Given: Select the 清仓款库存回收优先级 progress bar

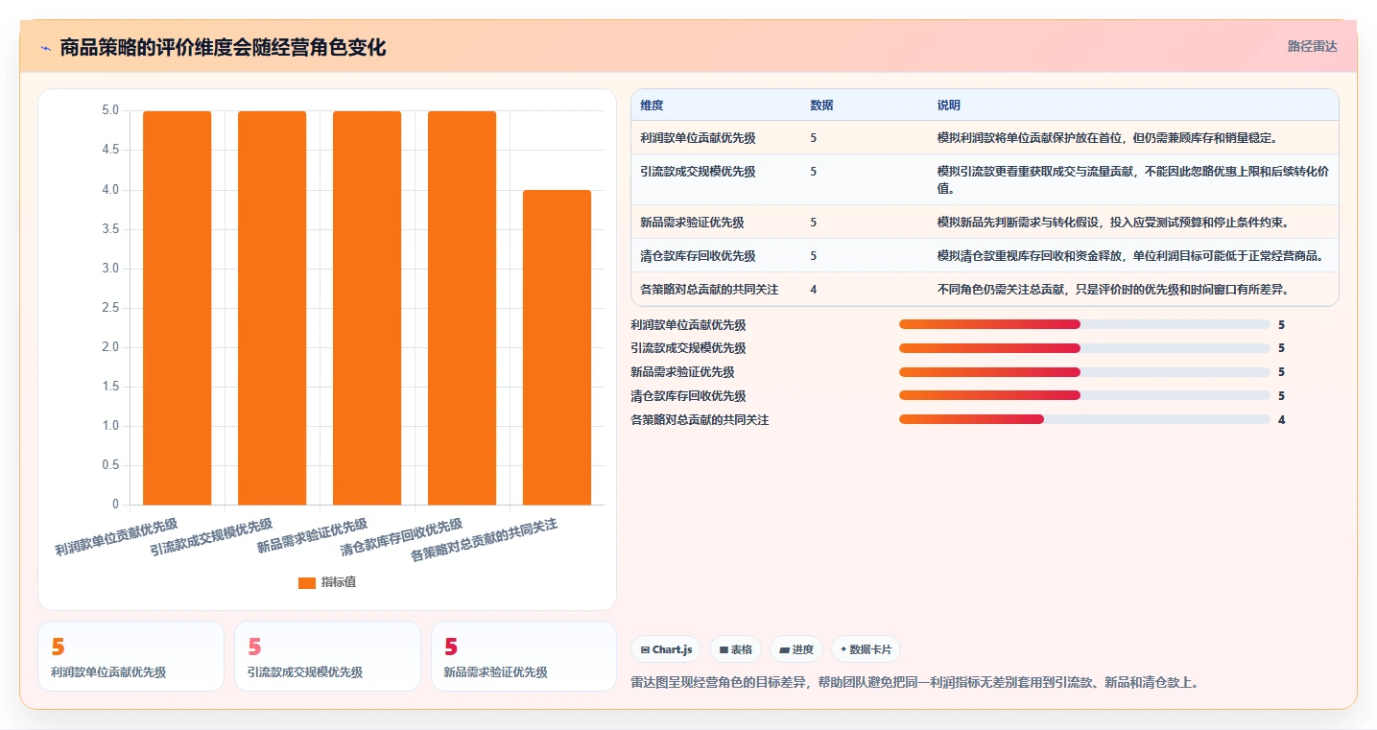Looking at the screenshot, I should [1084, 395].
